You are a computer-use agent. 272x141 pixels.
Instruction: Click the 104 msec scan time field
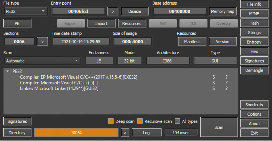coord(181,133)
